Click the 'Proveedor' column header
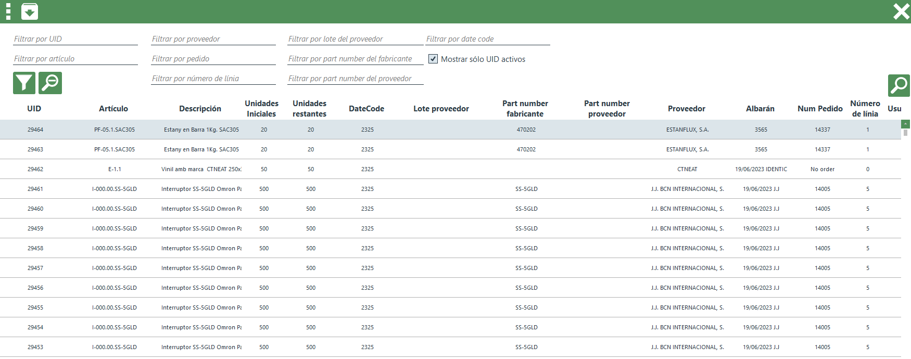 pyautogui.click(x=686, y=109)
